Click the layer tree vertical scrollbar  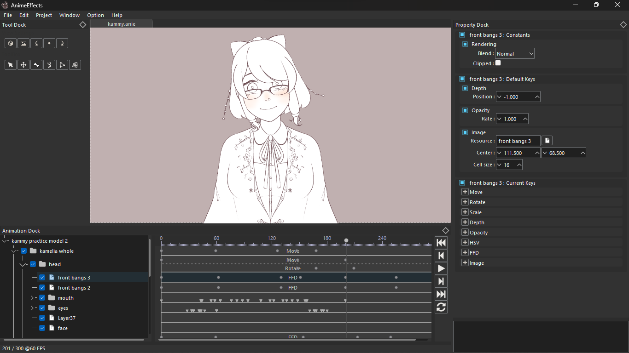[150, 257]
